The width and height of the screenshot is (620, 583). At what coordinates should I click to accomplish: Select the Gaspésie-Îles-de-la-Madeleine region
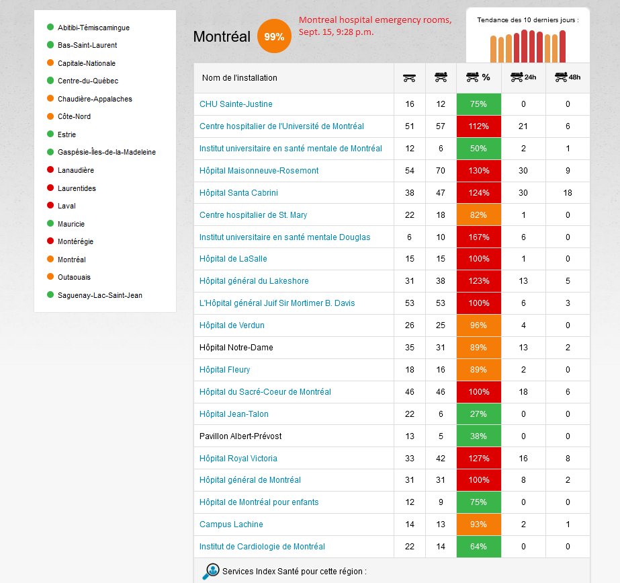click(107, 152)
